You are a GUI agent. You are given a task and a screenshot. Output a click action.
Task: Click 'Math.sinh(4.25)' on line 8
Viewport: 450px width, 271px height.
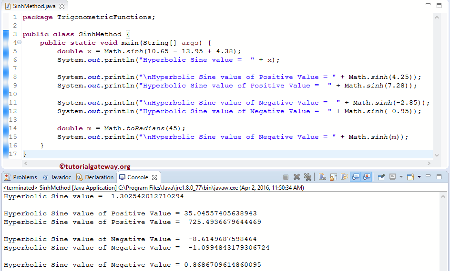click(x=381, y=77)
